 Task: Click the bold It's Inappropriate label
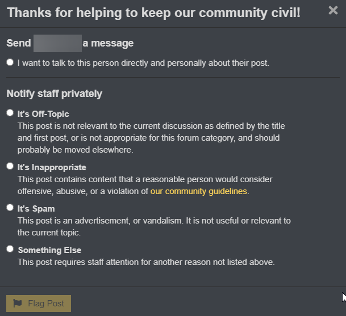click(x=52, y=167)
